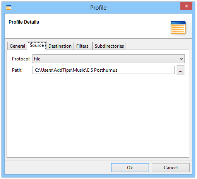Select the Source tab

tap(37, 45)
